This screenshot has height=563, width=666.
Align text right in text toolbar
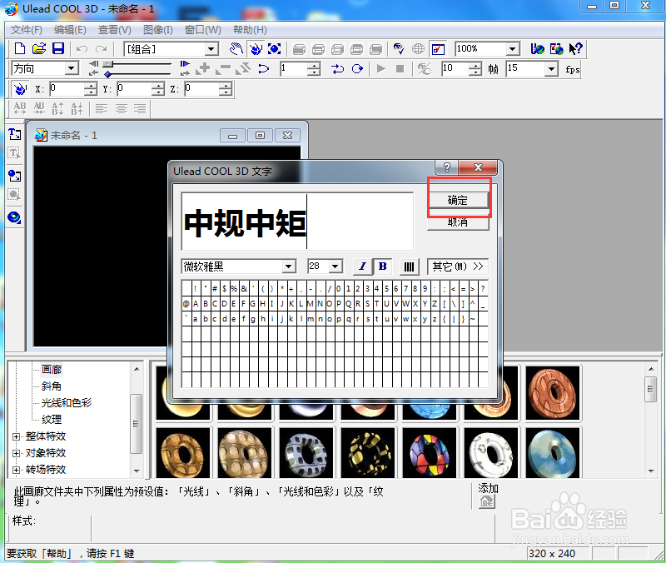pos(140,109)
